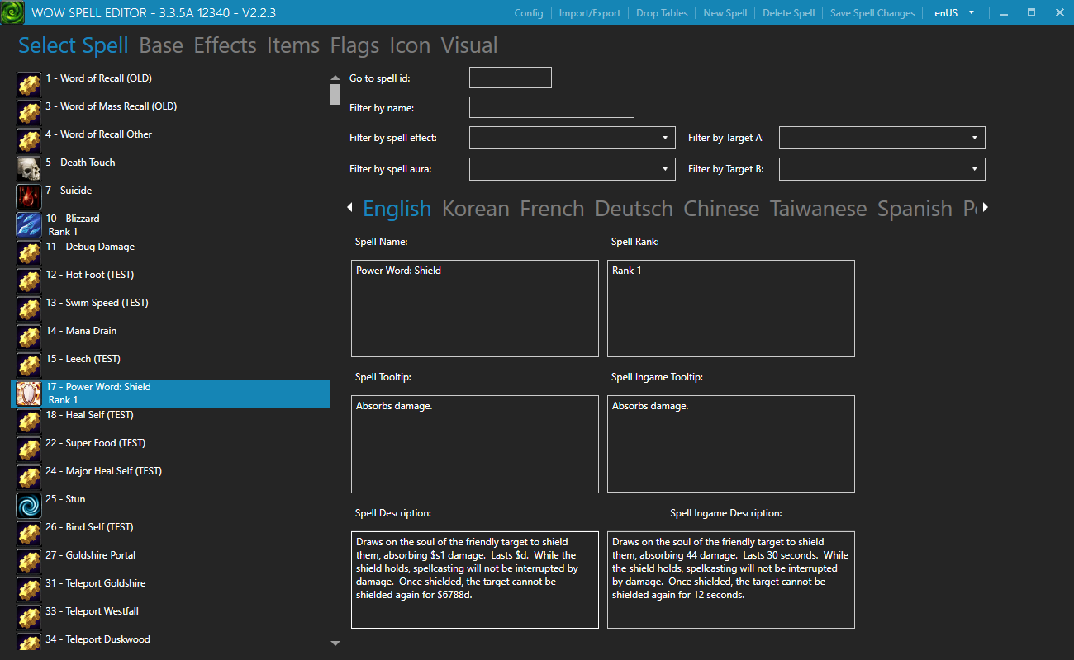The height and width of the screenshot is (660, 1074).
Task: Click the Super Food (TEST) spell icon
Action: click(29, 450)
